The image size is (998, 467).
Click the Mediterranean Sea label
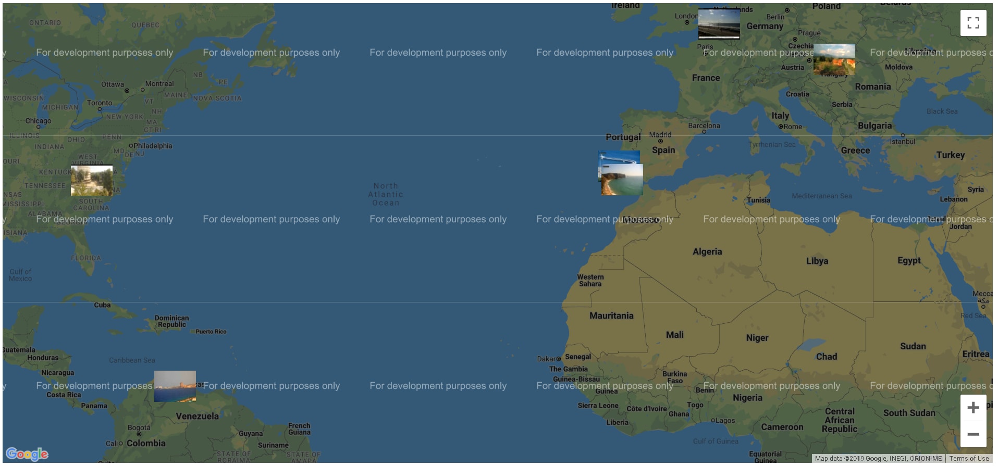point(822,196)
